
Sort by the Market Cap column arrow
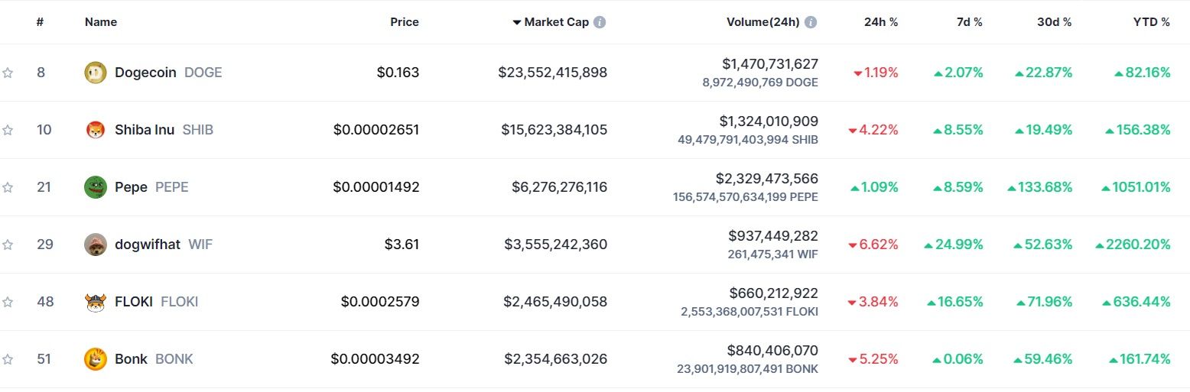[x=518, y=22]
